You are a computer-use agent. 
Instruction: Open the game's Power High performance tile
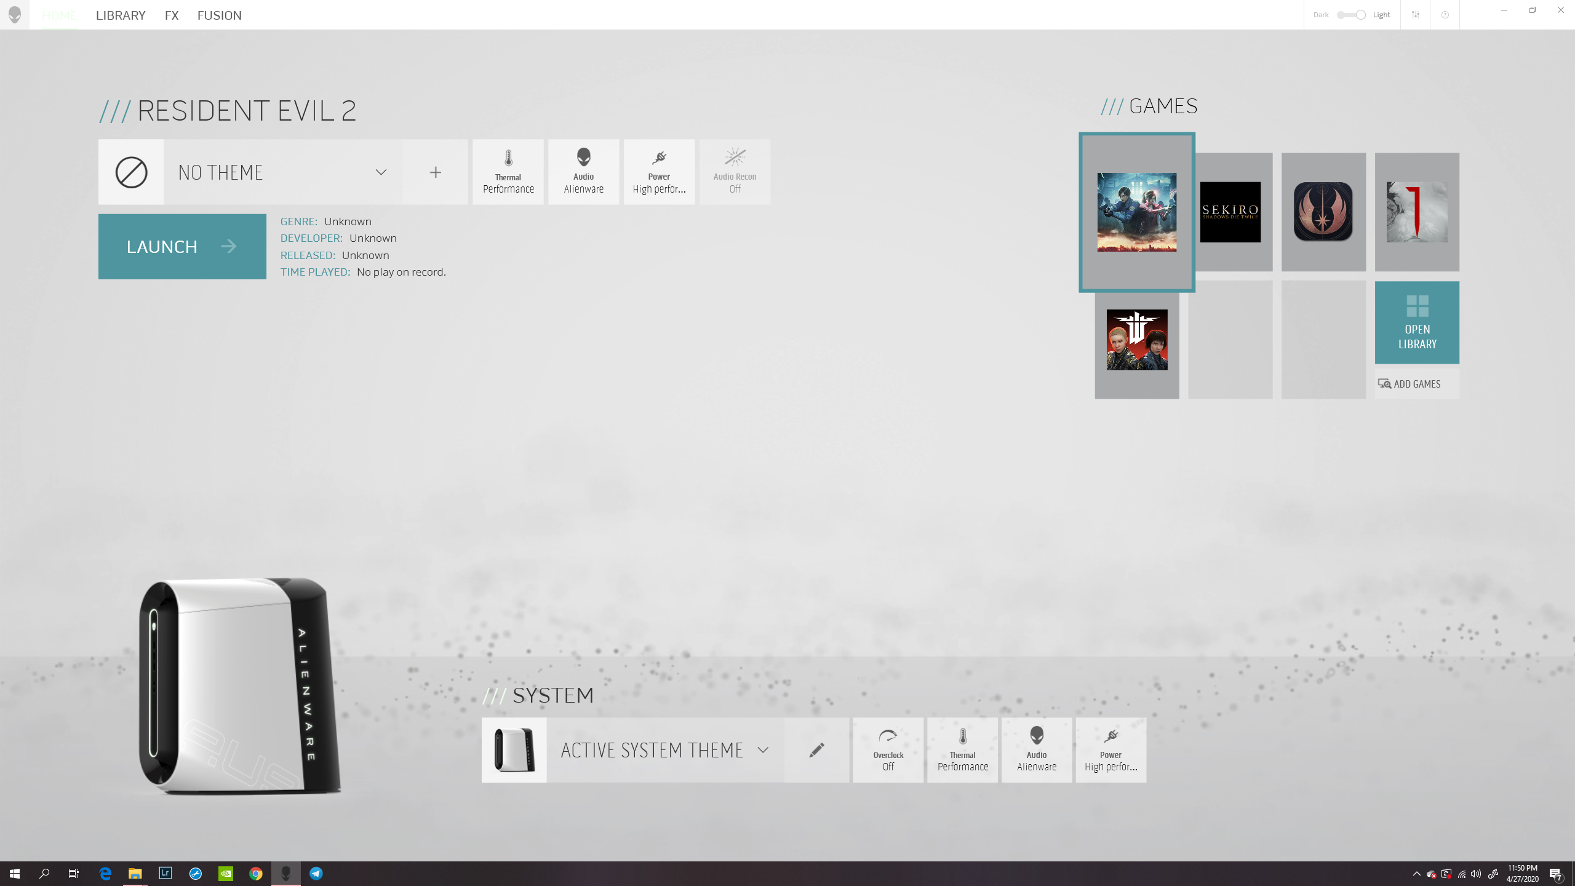(x=659, y=172)
